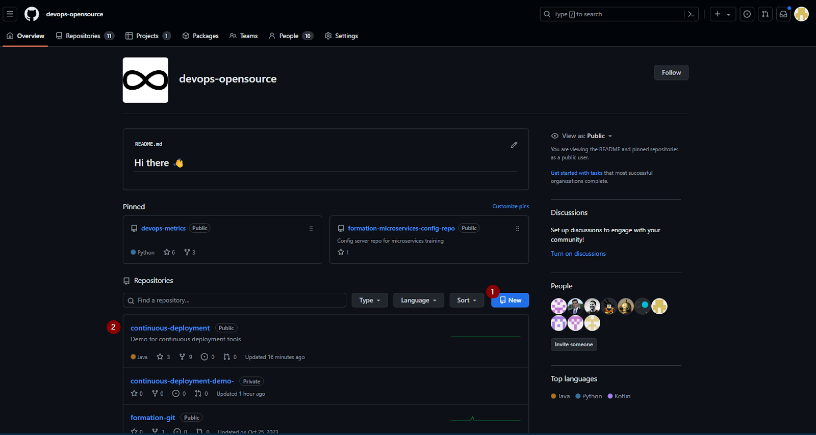This screenshot has height=435, width=816.
Task: Open pull requests of continuous-deployment-demo- repository
Action: (201, 394)
